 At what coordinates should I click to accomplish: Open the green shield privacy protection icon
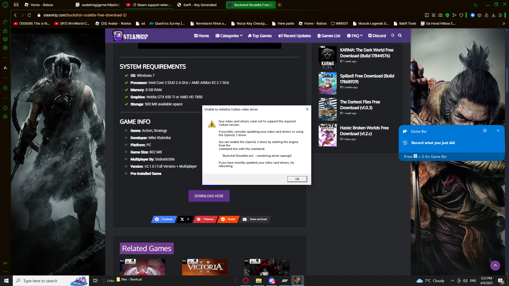(447, 15)
